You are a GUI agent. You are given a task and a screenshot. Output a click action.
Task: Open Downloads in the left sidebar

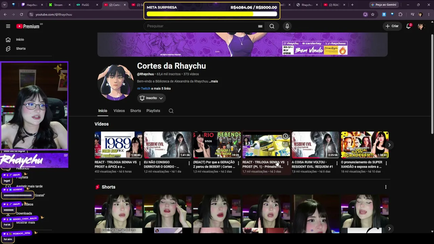click(24, 213)
